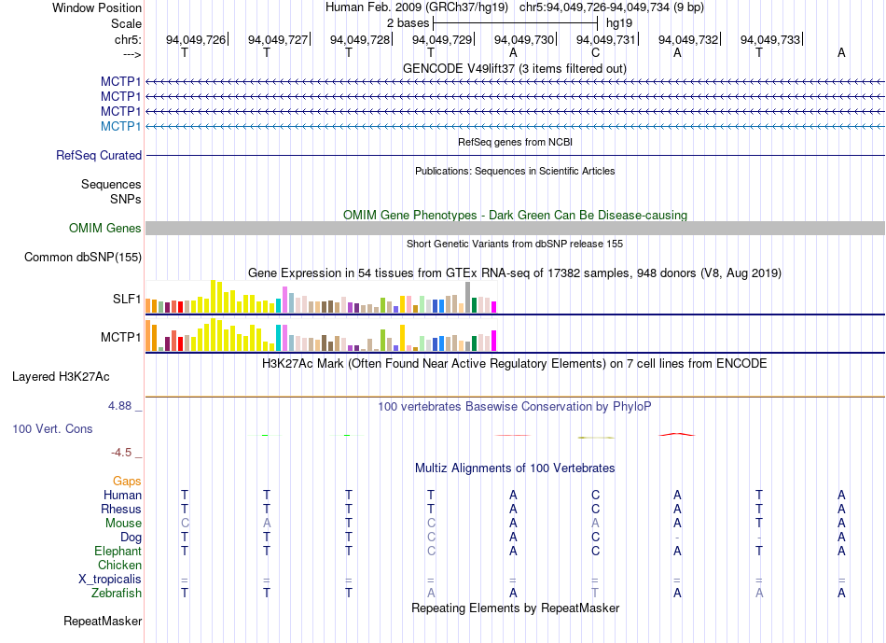Click the Repeating Elements by RepeatMasker title
This screenshot has height=643, width=886.
point(515,608)
